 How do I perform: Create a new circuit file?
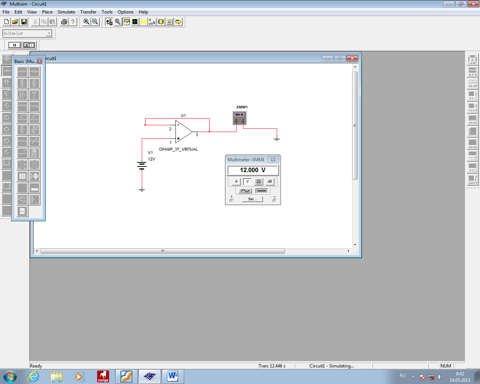click(6, 22)
